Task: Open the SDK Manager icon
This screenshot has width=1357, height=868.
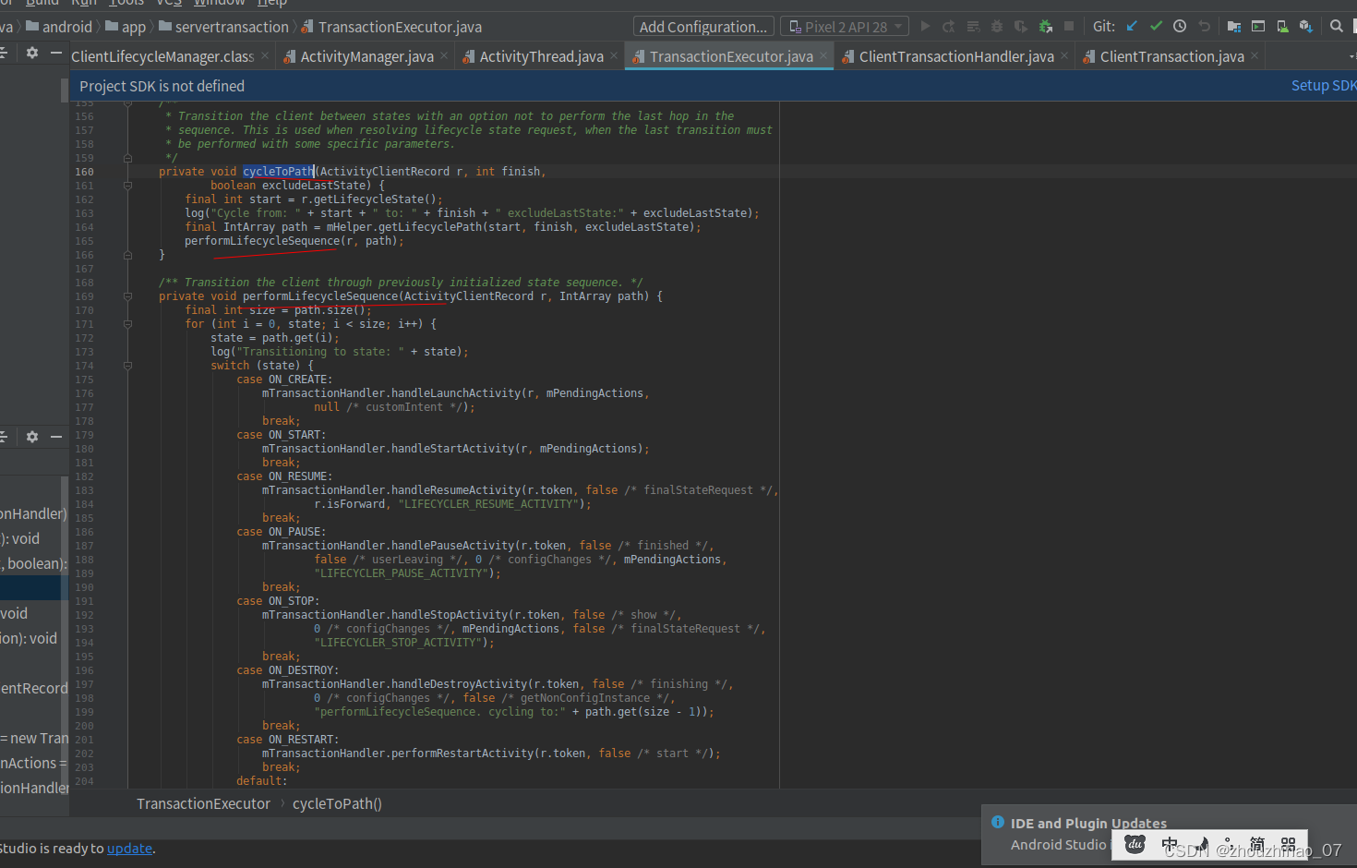Action: coord(1306,27)
